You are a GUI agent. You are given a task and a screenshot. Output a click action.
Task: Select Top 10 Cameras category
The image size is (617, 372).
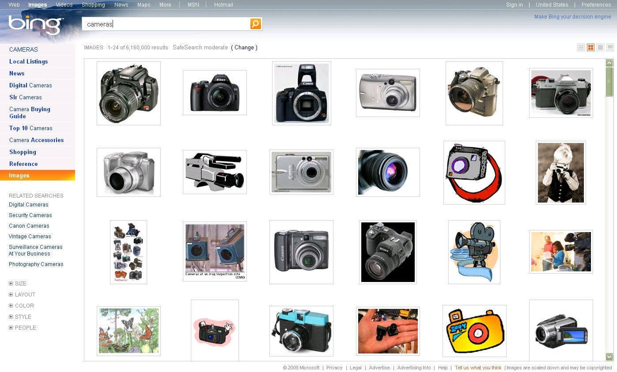click(x=30, y=128)
